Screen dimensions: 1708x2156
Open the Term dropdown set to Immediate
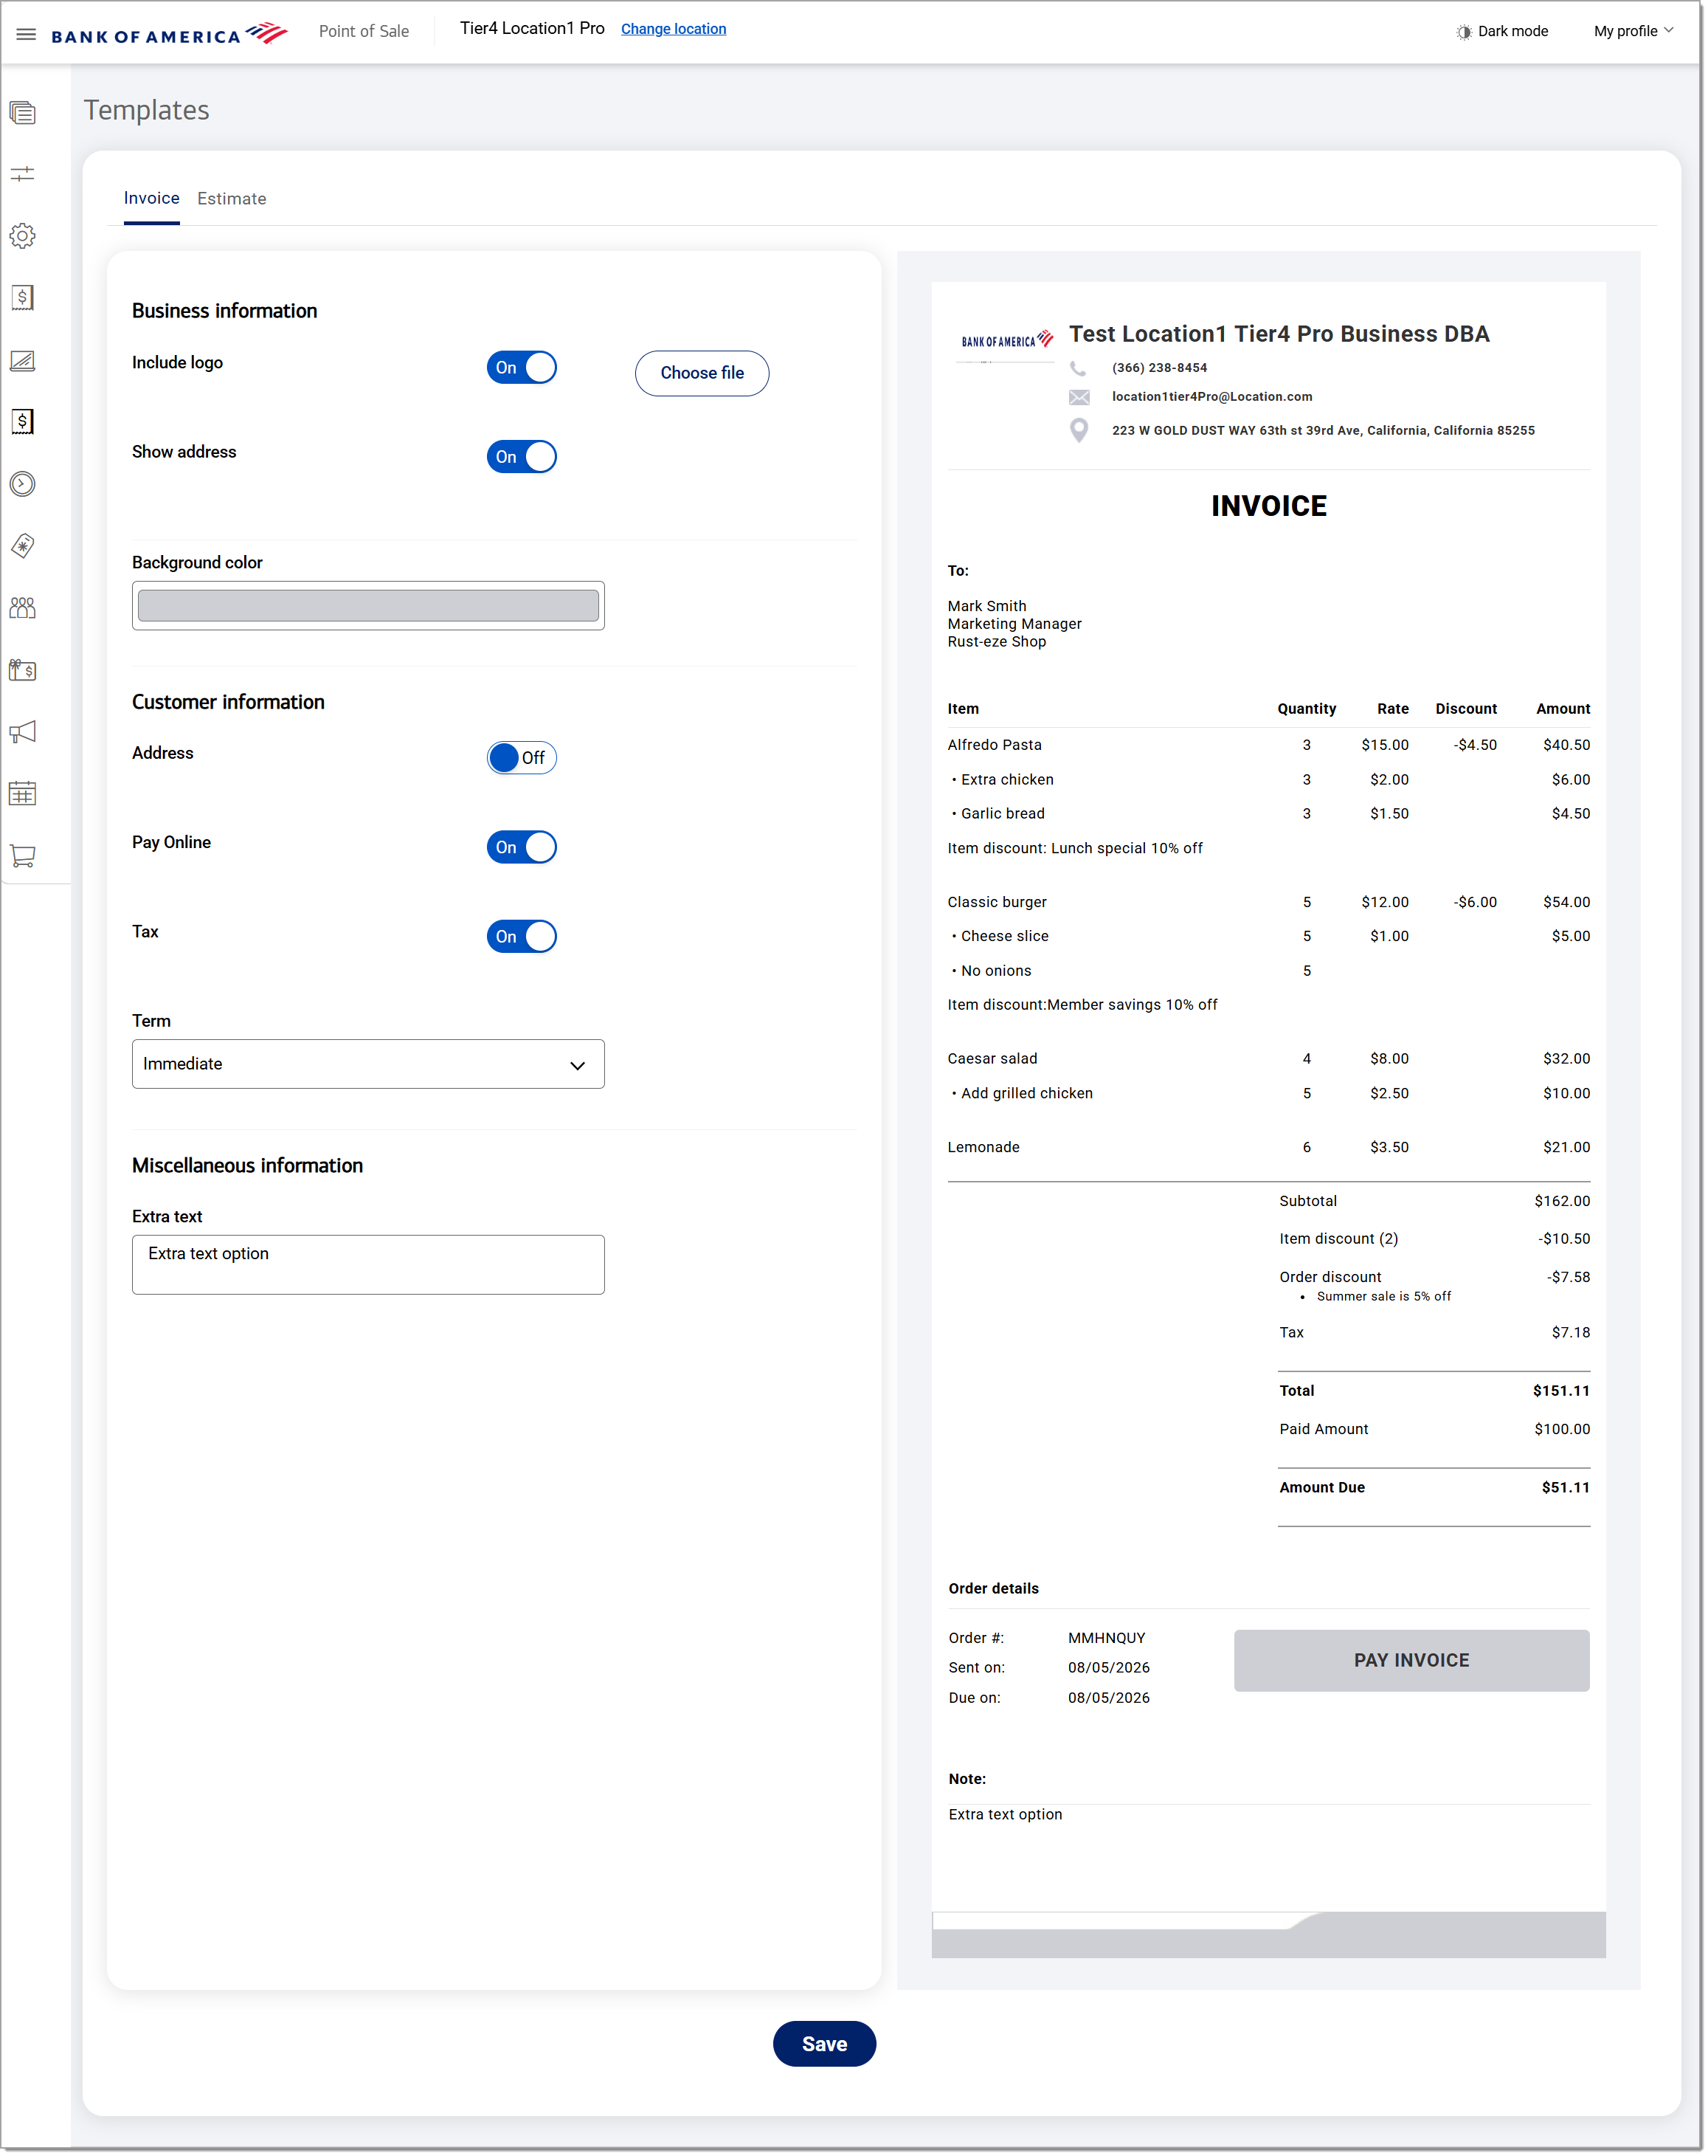click(367, 1064)
